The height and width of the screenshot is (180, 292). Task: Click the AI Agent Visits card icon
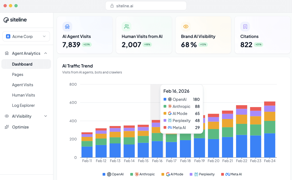(67, 27)
